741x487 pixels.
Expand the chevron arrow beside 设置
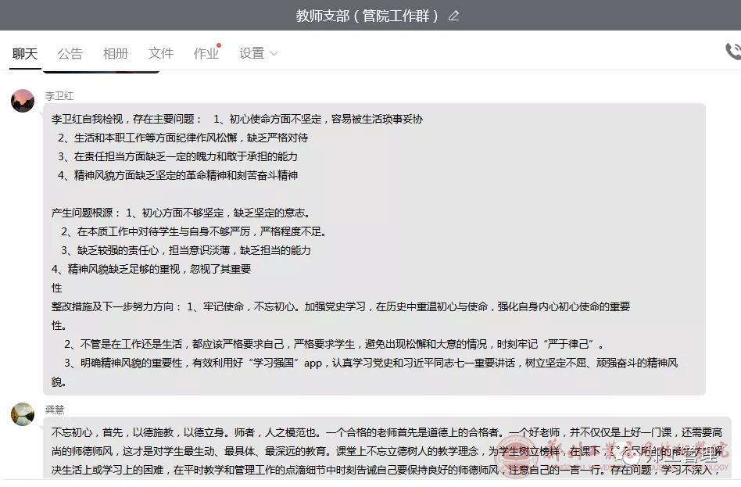tap(274, 53)
